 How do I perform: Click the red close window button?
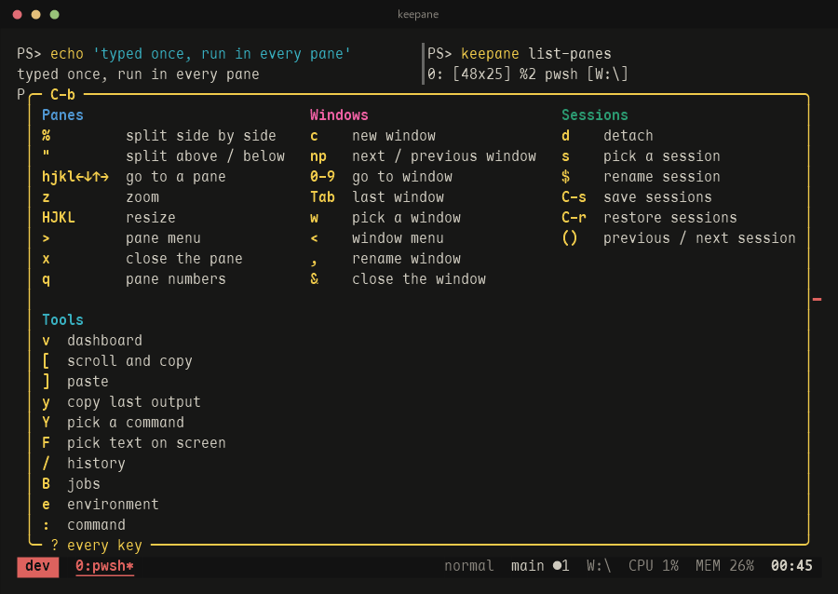point(17,14)
